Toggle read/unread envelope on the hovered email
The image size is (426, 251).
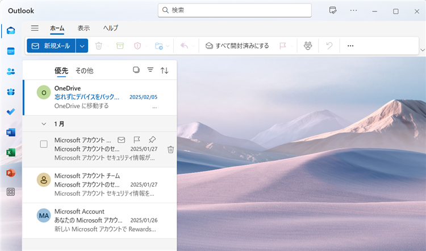(121, 139)
